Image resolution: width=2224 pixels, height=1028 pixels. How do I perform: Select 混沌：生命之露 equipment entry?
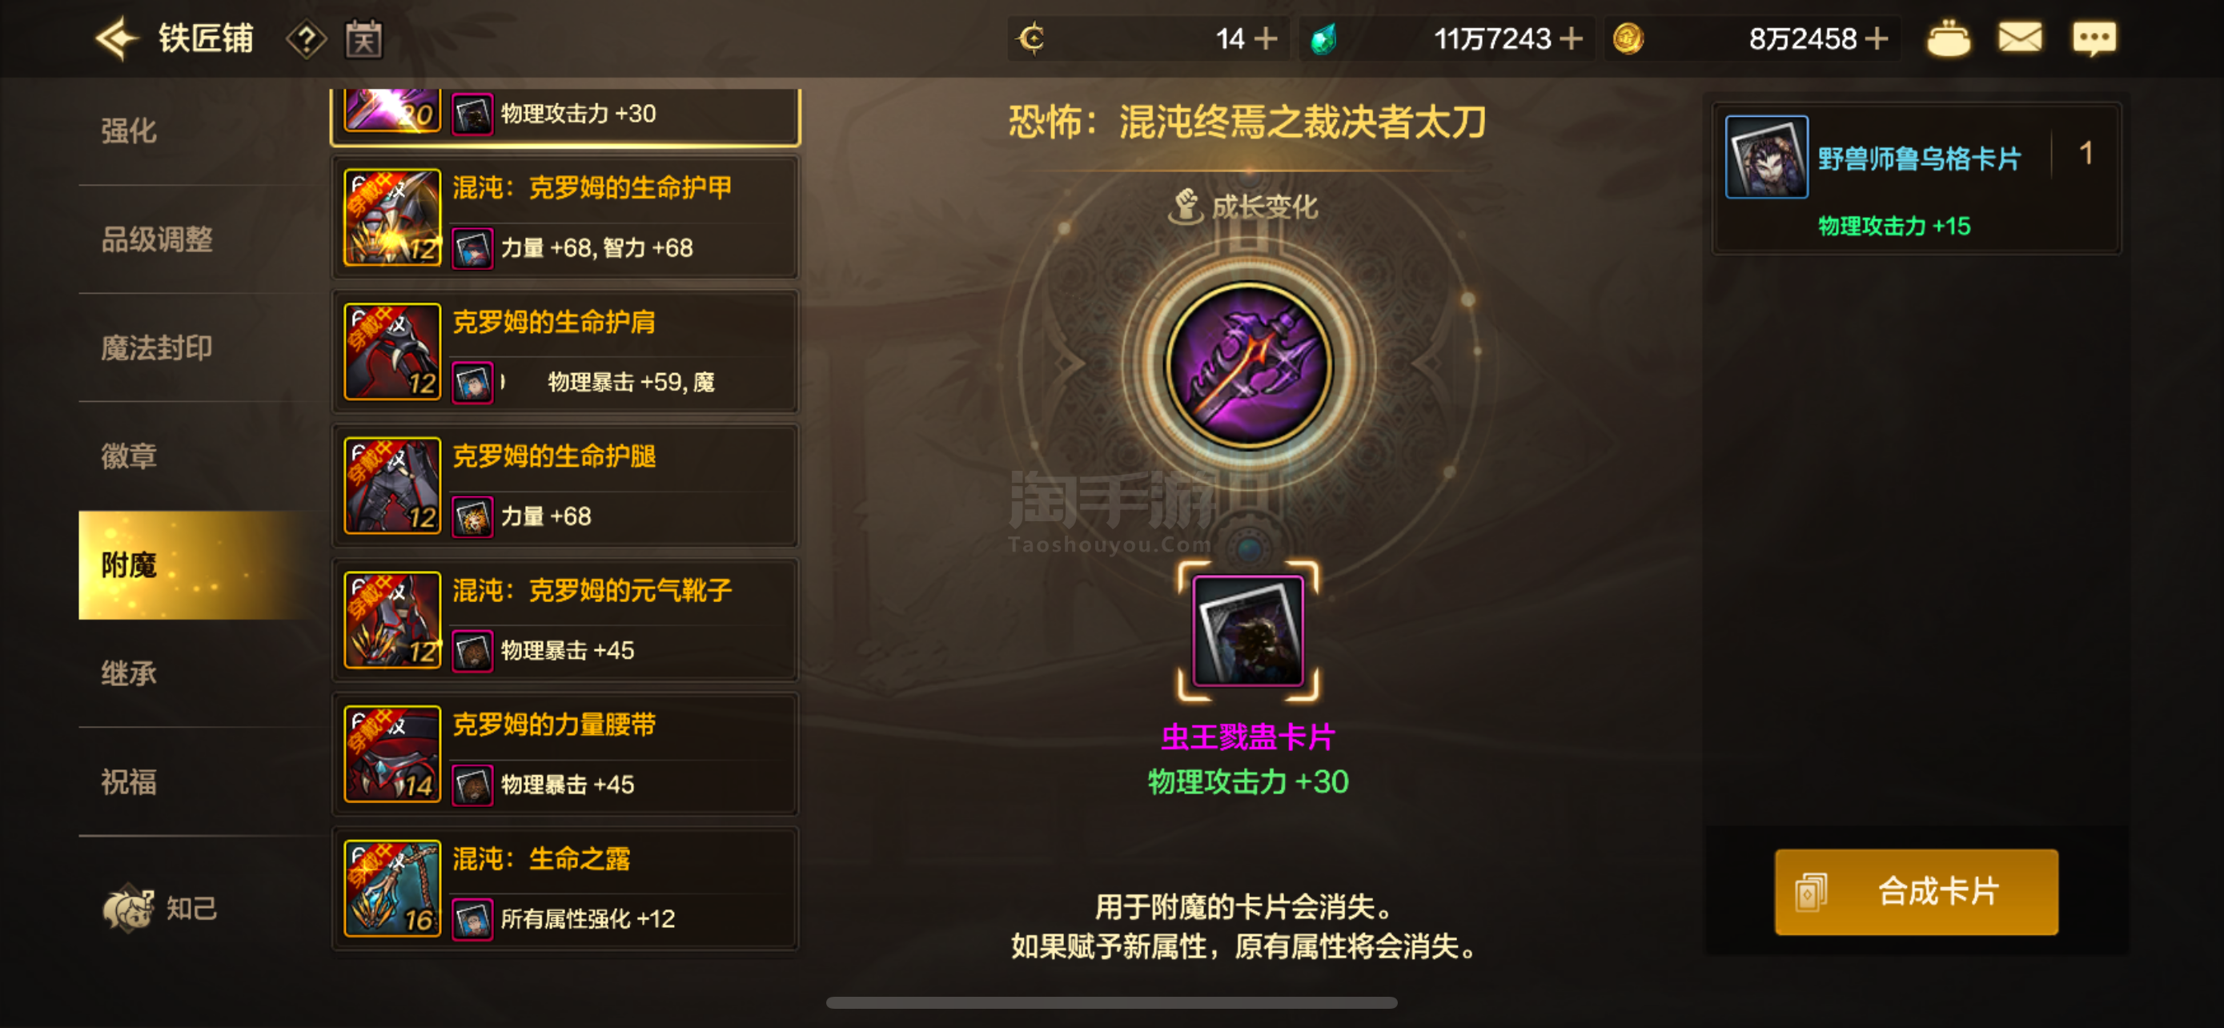pos(565,889)
